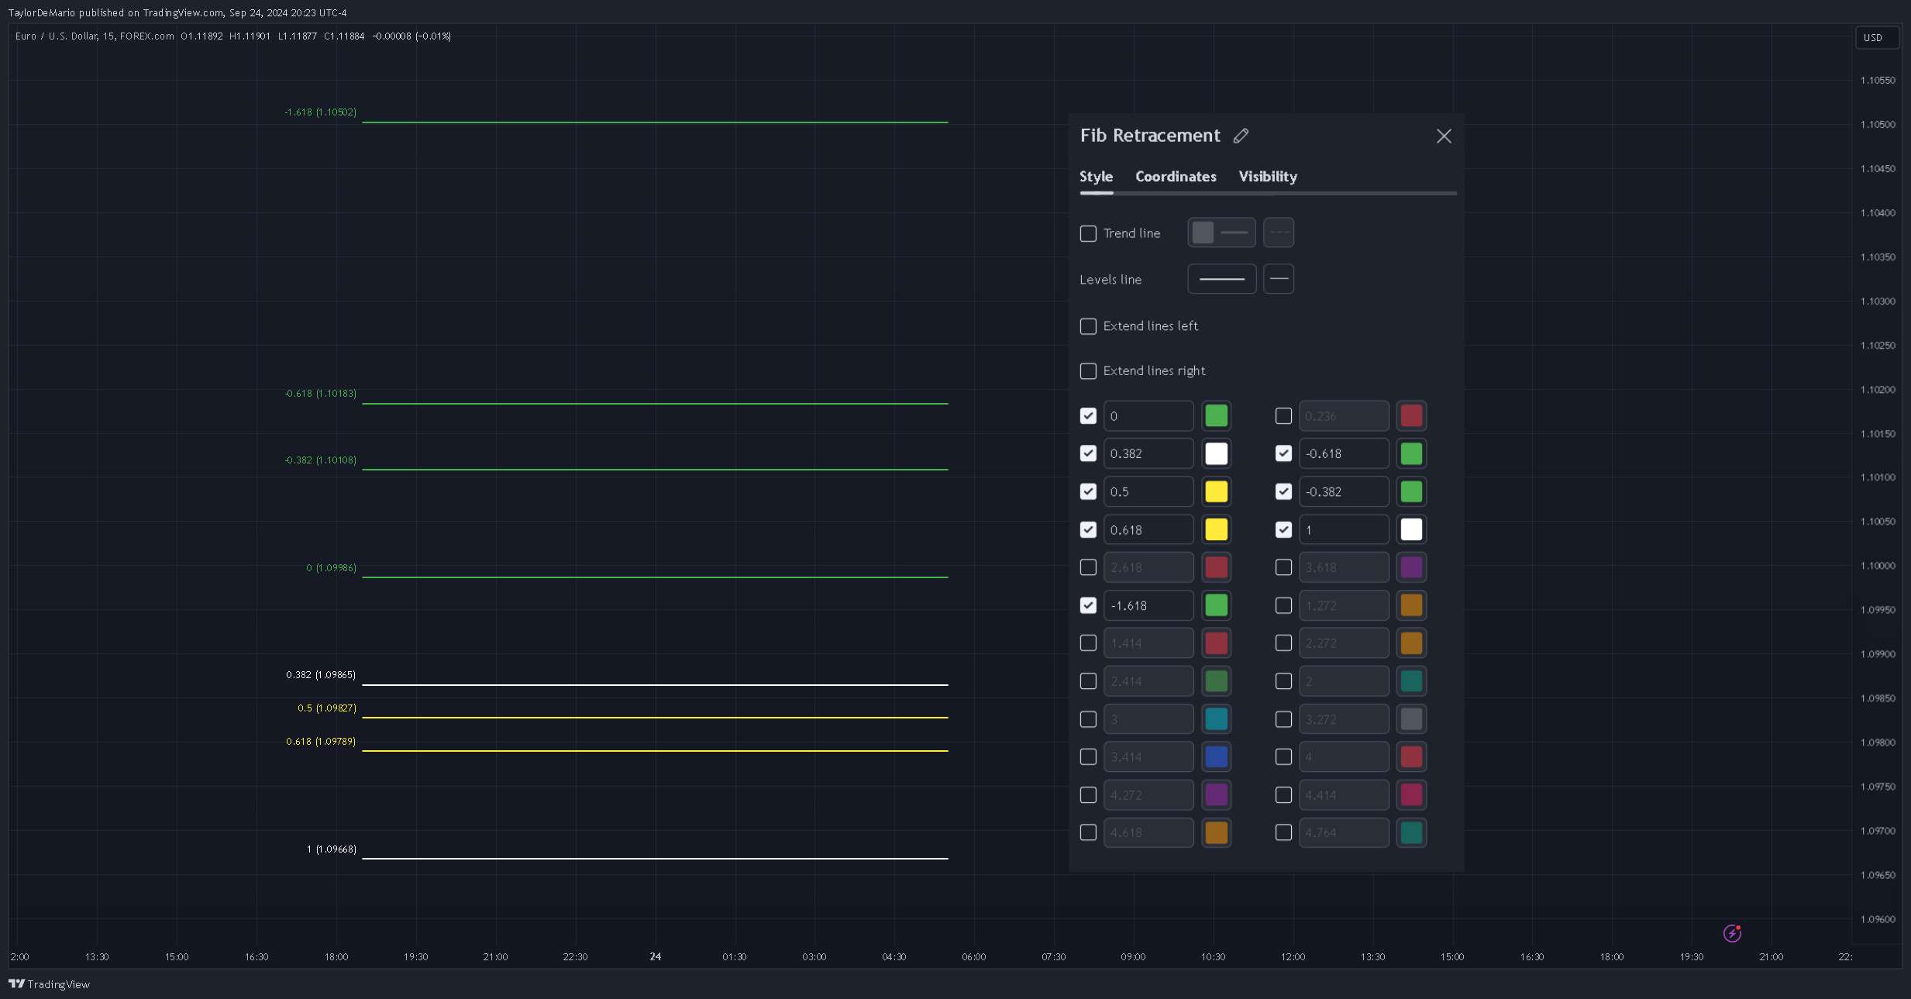This screenshot has height=999, width=1911.
Task: Open the Visibility tab
Action: coord(1268,177)
